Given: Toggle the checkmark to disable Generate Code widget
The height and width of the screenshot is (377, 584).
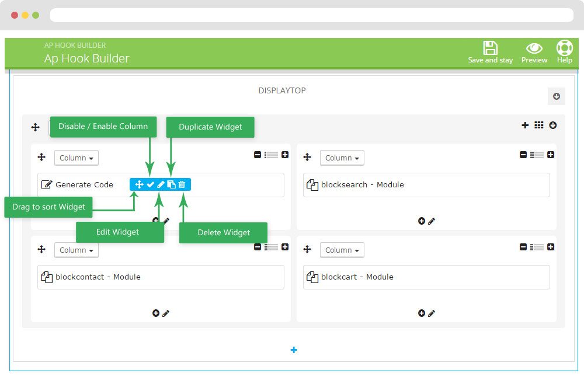Looking at the screenshot, I should (150, 184).
